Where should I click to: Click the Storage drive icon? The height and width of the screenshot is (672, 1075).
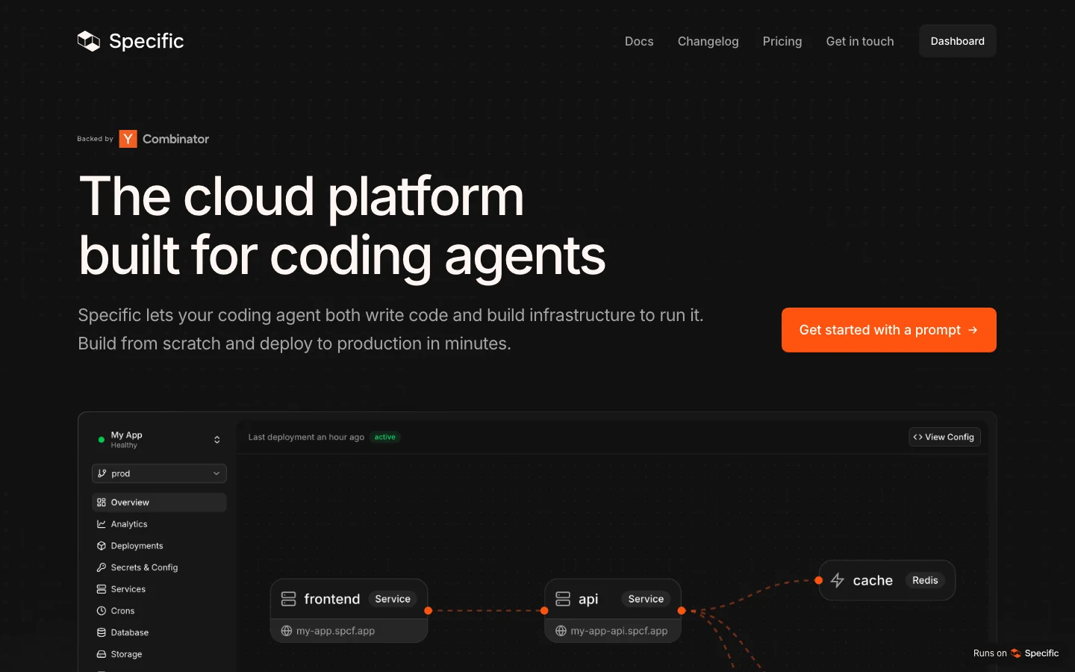[102, 654]
